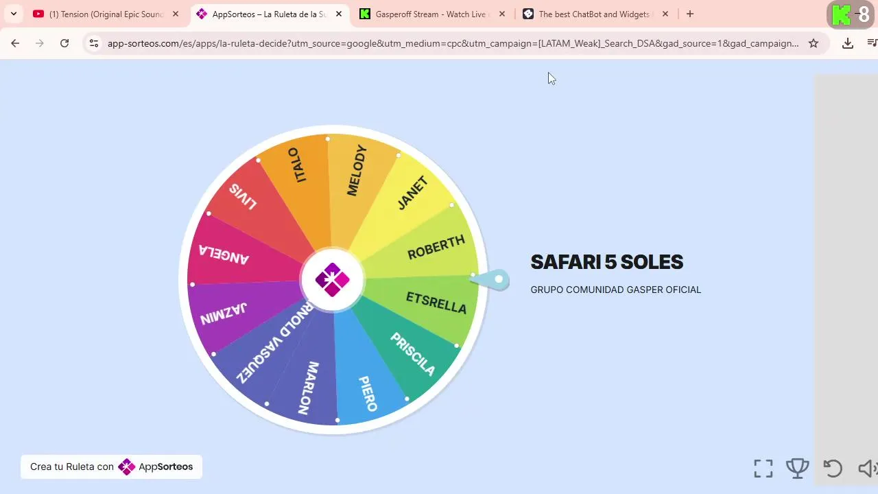This screenshot has width=878, height=494.
Task: Click Crea tu Ruleta con AppSorteos link
Action: click(111, 467)
